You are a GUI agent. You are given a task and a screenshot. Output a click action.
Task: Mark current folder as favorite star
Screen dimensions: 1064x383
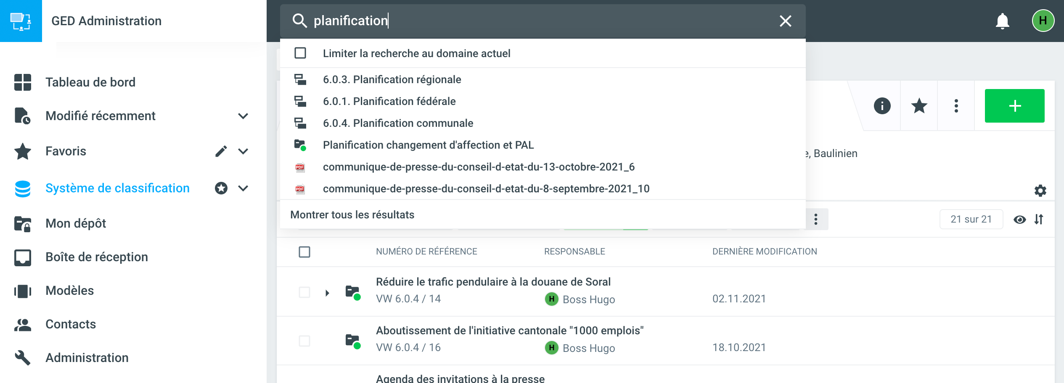tap(919, 106)
